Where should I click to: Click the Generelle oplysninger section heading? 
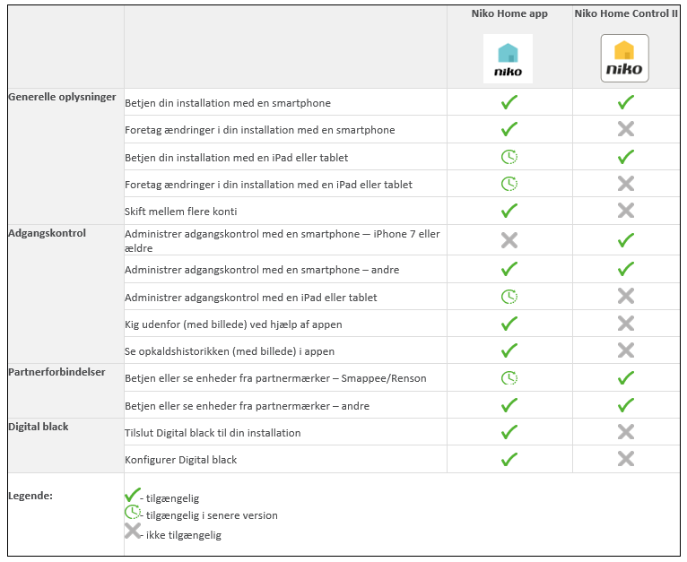tap(62, 97)
